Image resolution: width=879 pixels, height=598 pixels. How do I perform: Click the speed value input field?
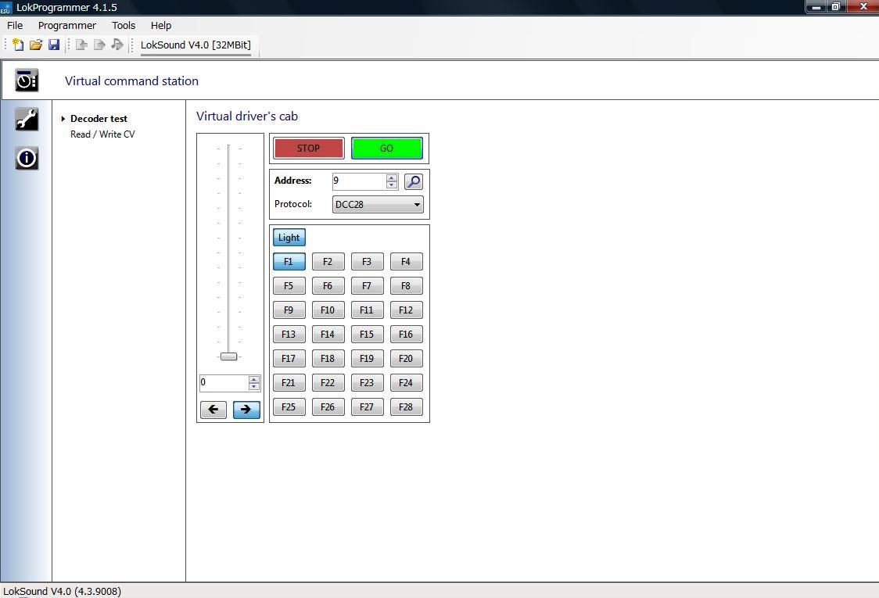pos(224,383)
